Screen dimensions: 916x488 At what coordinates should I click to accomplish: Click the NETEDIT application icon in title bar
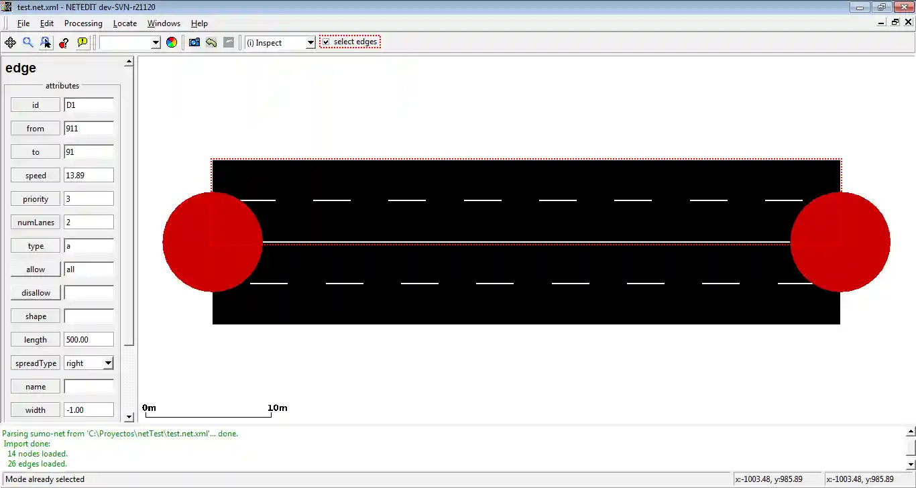pyautogui.click(x=7, y=7)
